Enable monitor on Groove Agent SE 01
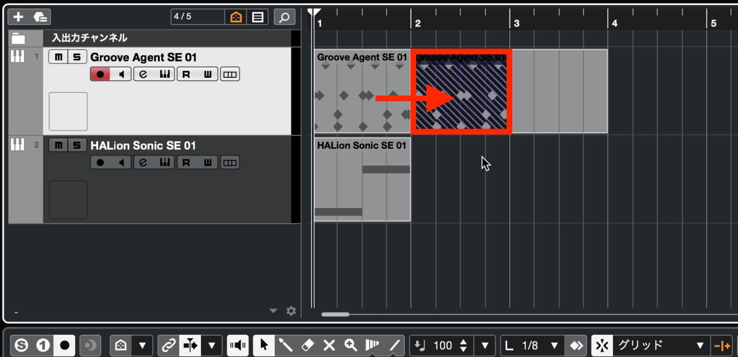738x357 pixels. [121, 74]
